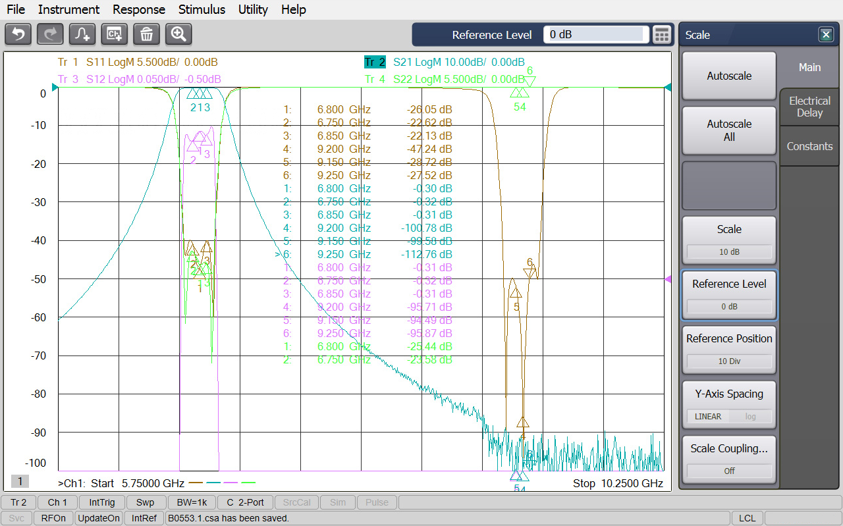Toggle UpdateOn in the status bar
Viewport: 843px width, 526px height.
point(99,518)
